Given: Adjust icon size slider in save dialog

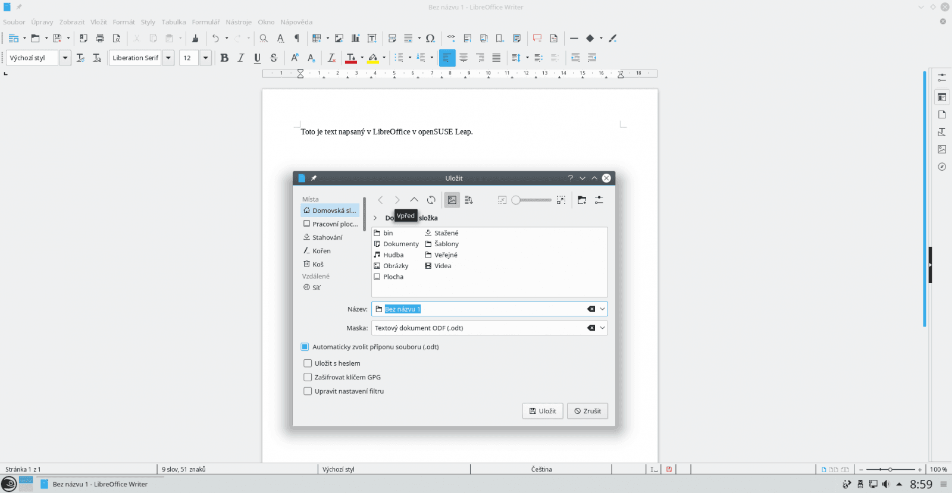Looking at the screenshot, I should click(531, 200).
